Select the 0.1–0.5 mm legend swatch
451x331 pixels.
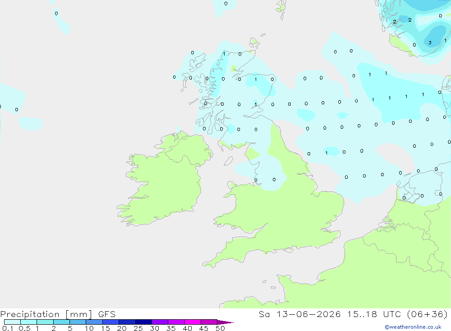pos(12,322)
